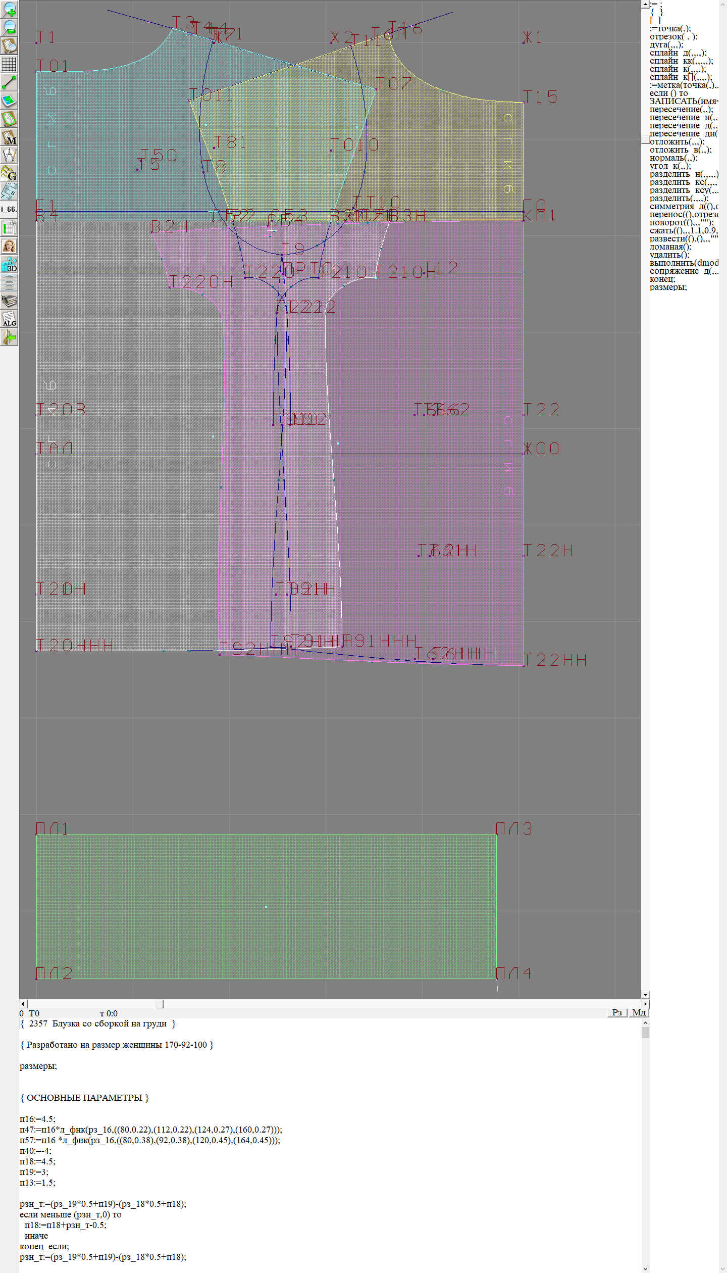Open the green spreadsheet table icon
Screen dimensions: 727x1273
coord(9,228)
